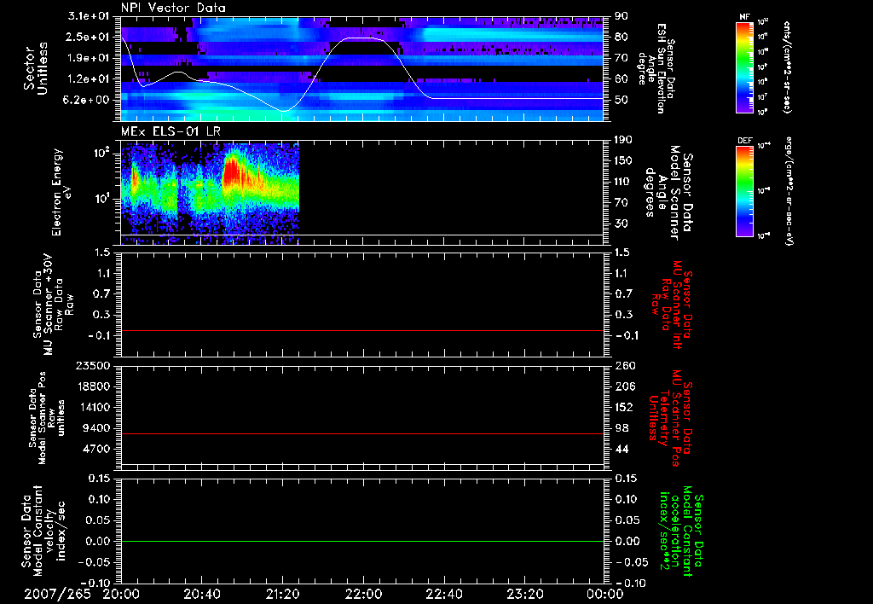Screen dimensions: 873x604
Task: Click the 18800 scanner position tick value
Action: point(92,386)
